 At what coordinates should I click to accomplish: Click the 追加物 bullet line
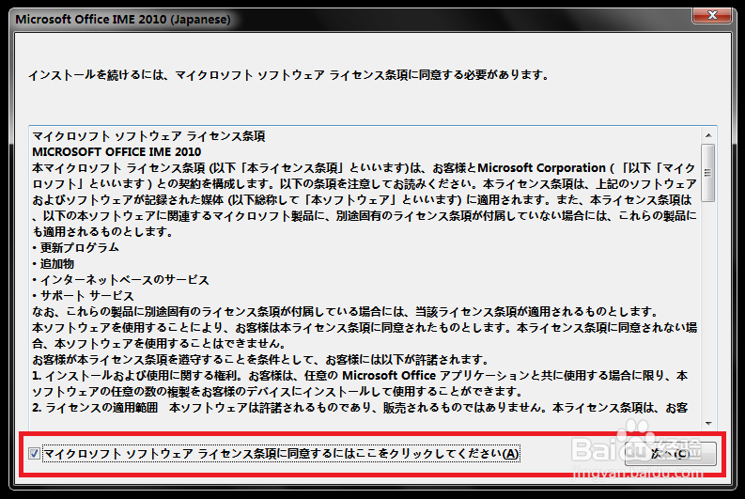(53, 264)
